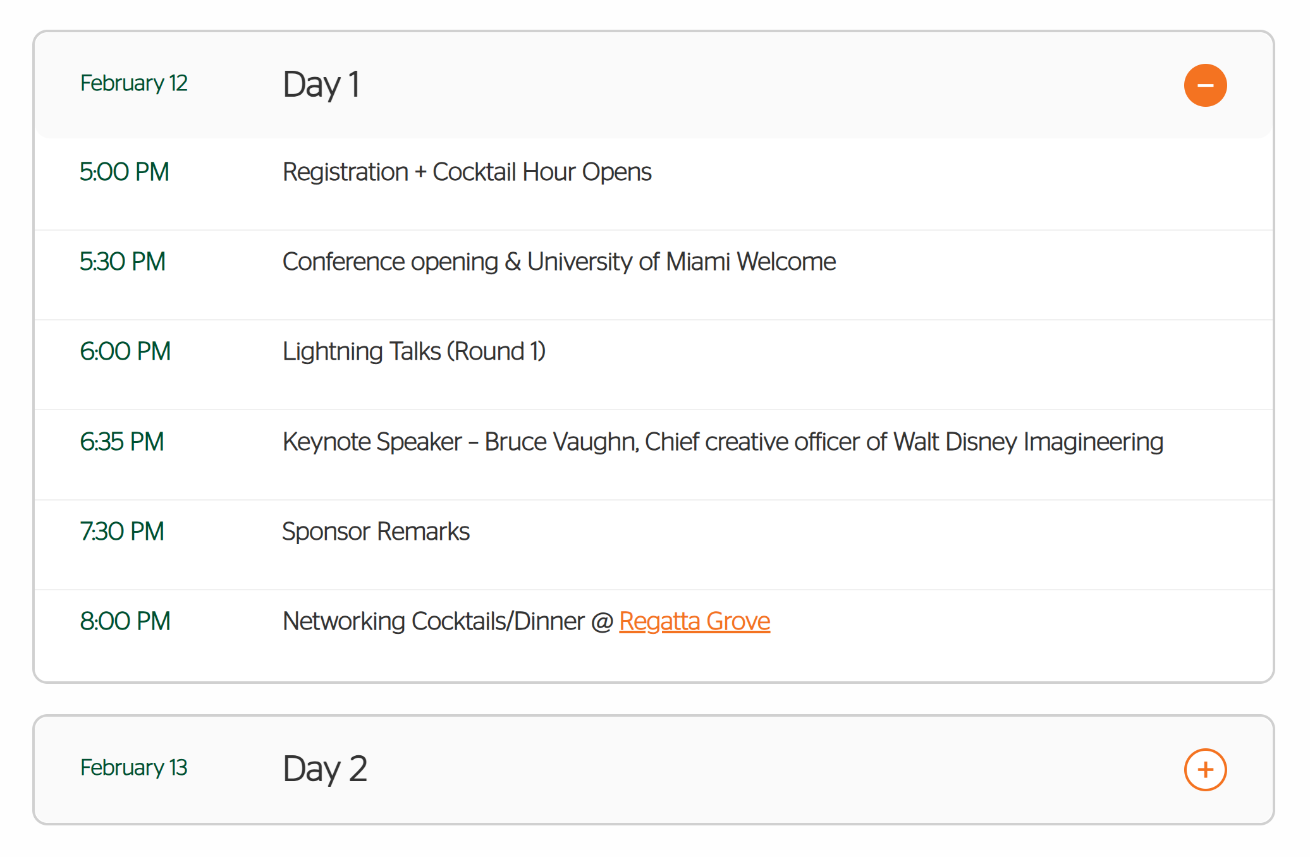Viewport: 1310px width, 857px height.
Task: Click the 8:00 PM time label
Action: [x=125, y=621]
